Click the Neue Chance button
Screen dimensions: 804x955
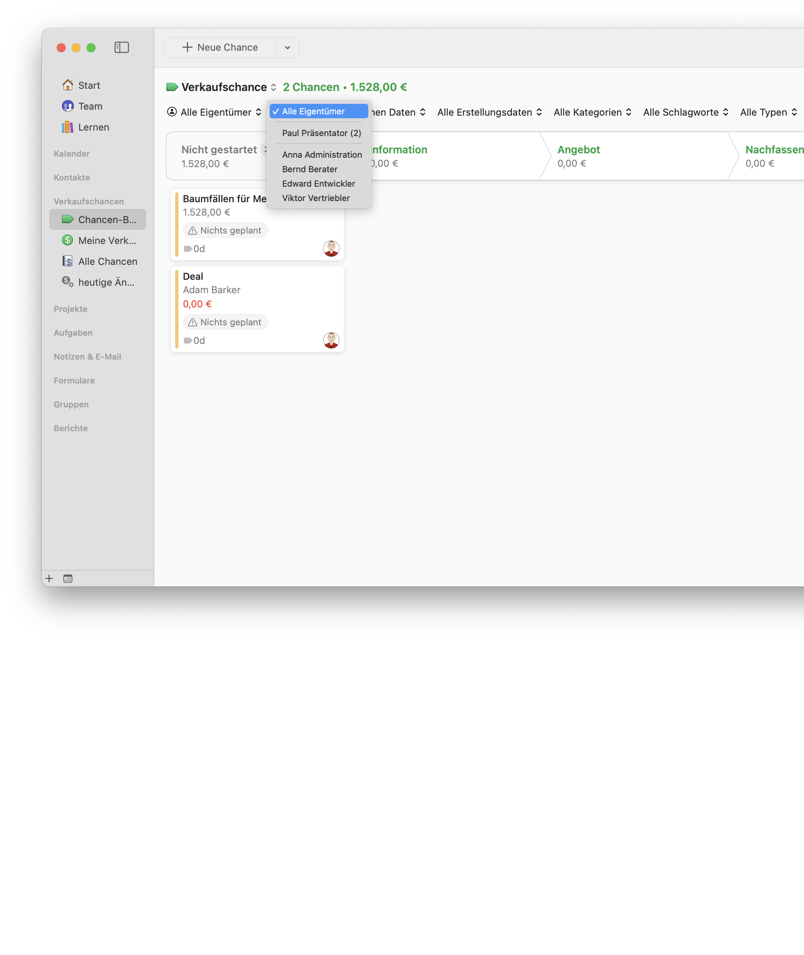[220, 47]
